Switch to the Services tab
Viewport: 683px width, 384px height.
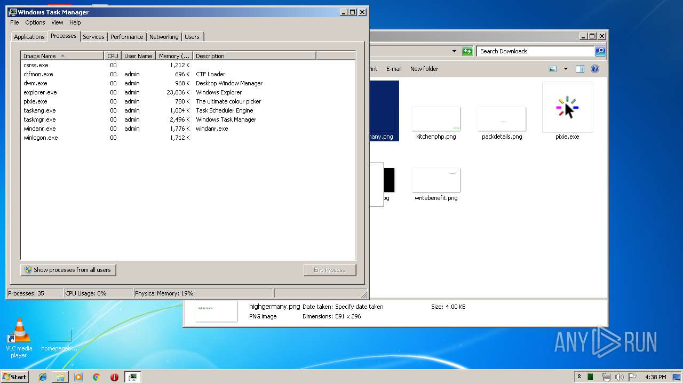click(x=93, y=37)
